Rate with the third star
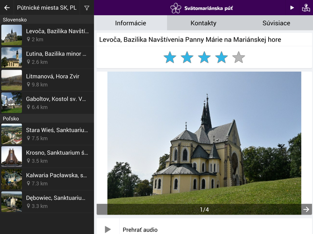The height and width of the screenshot is (234, 313). pos(204,57)
